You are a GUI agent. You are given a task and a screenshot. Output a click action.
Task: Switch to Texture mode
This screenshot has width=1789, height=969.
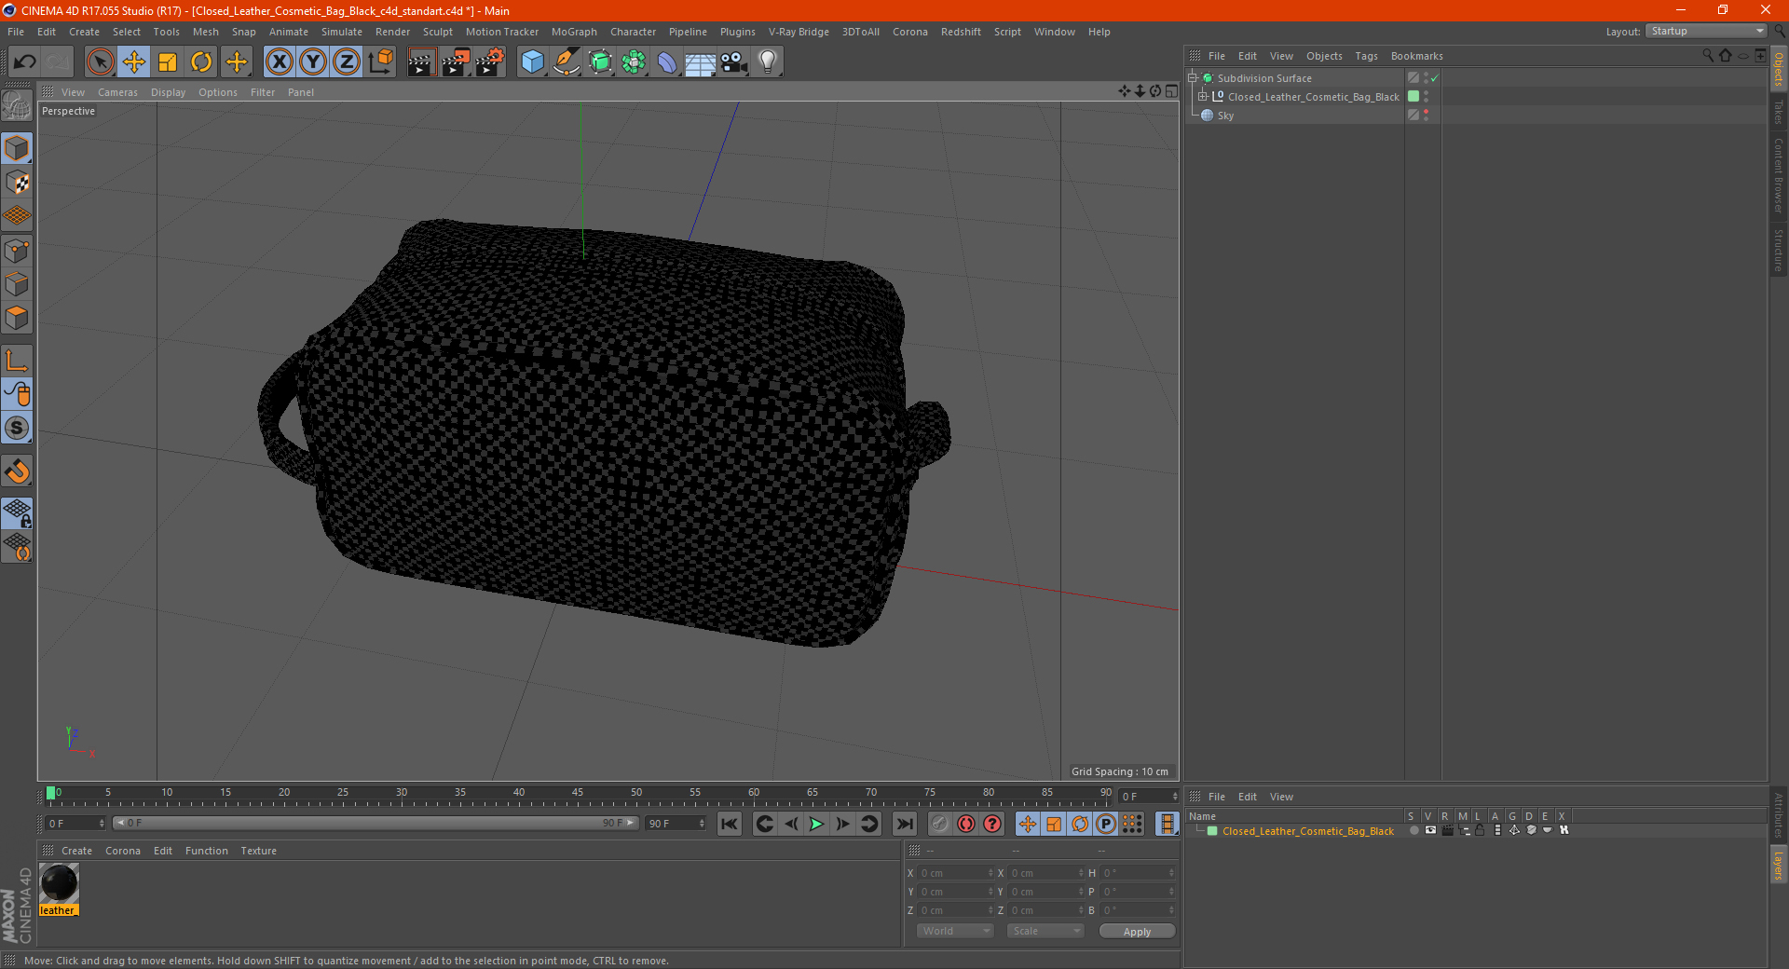tap(17, 183)
